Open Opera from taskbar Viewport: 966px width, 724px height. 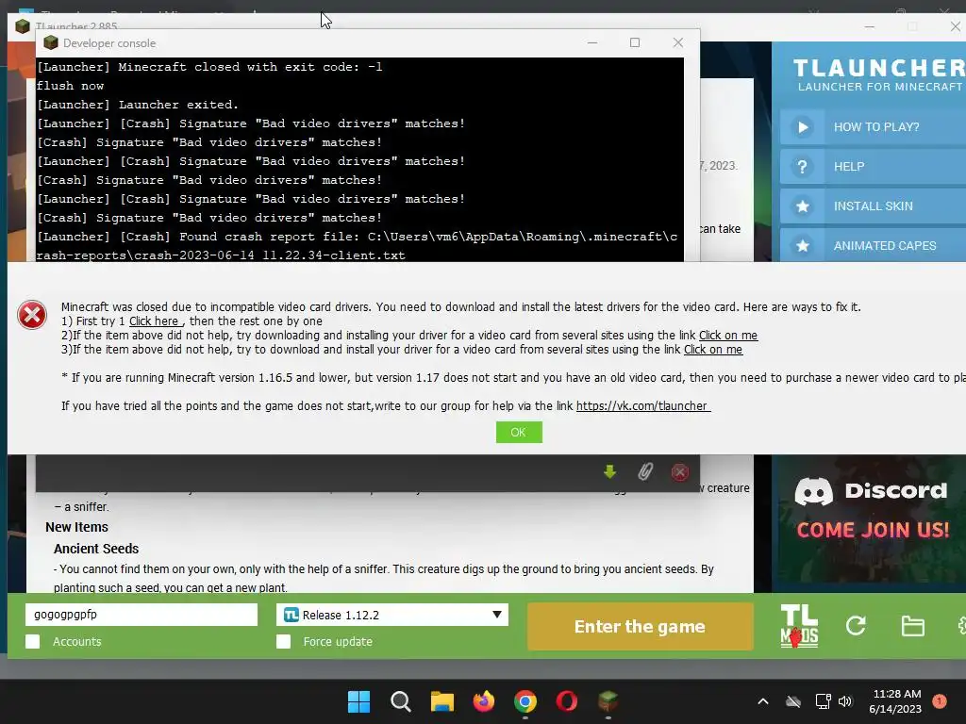(x=567, y=701)
